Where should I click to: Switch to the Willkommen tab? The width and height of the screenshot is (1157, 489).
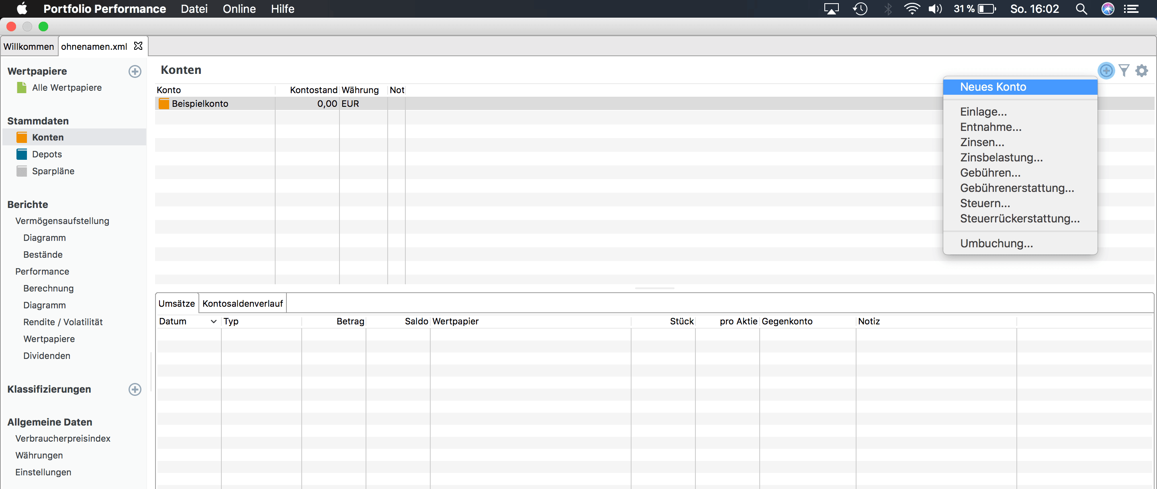tap(29, 46)
